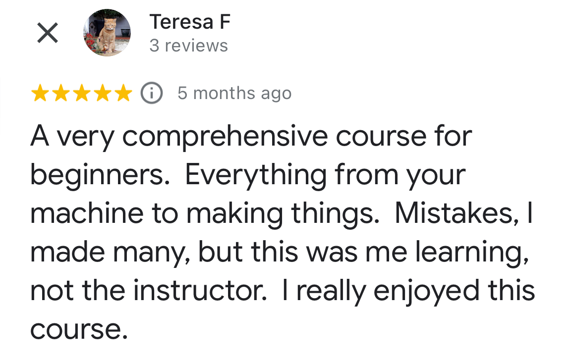The height and width of the screenshot is (363, 573).
Task: Click the third gold star
Action: tap(81, 93)
